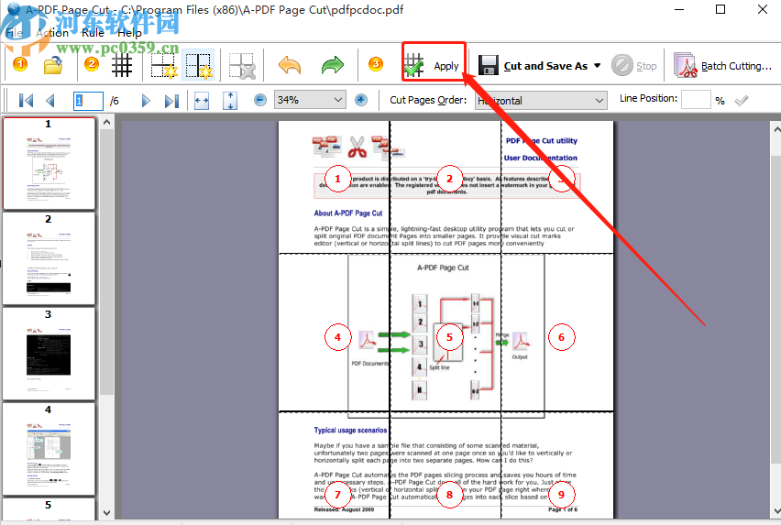
Task: Delete the selected cut line
Action: (x=242, y=66)
